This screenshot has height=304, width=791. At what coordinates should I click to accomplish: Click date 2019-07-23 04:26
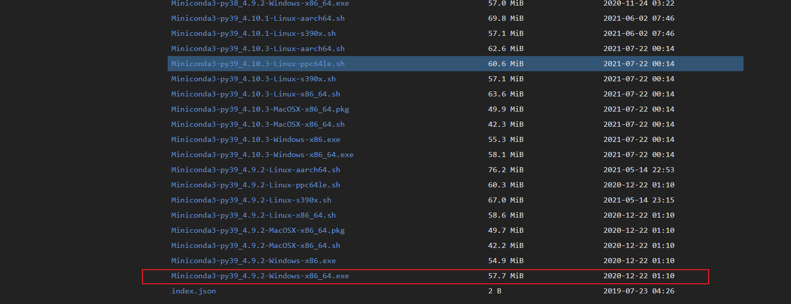pos(639,291)
